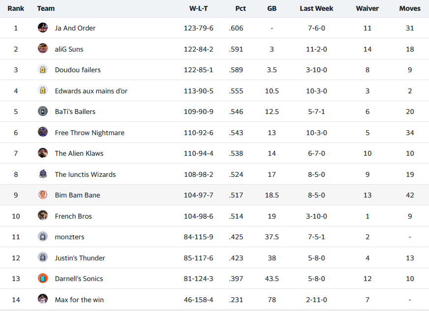Click the Free Throw Nightmare avatar
429x311 pixels.
coord(43,132)
